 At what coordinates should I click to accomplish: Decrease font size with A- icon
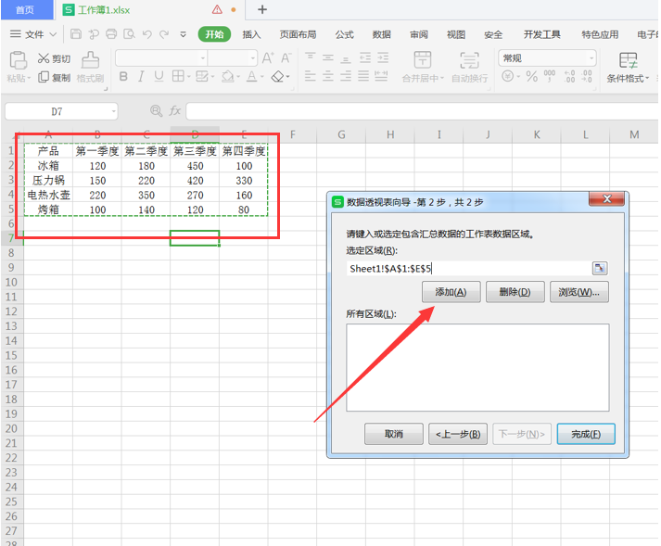point(286,57)
